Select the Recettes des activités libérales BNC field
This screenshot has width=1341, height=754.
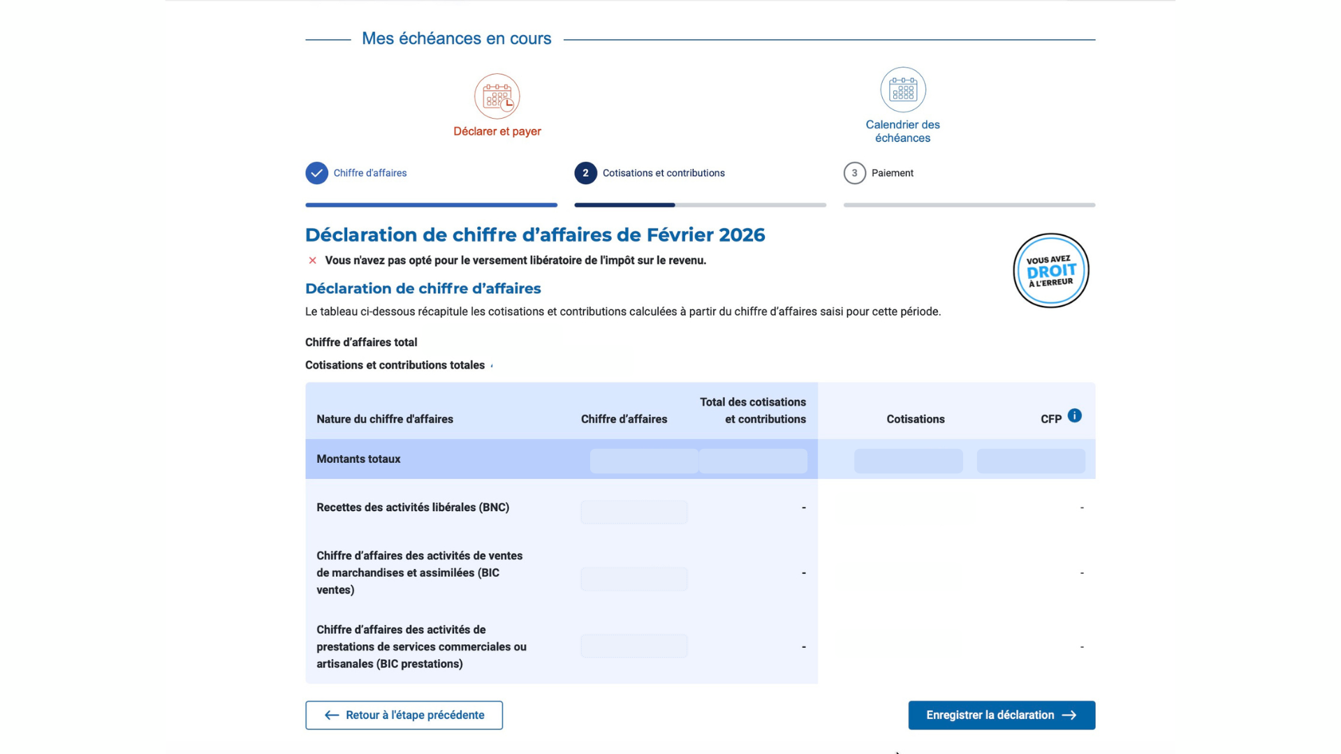pos(633,511)
